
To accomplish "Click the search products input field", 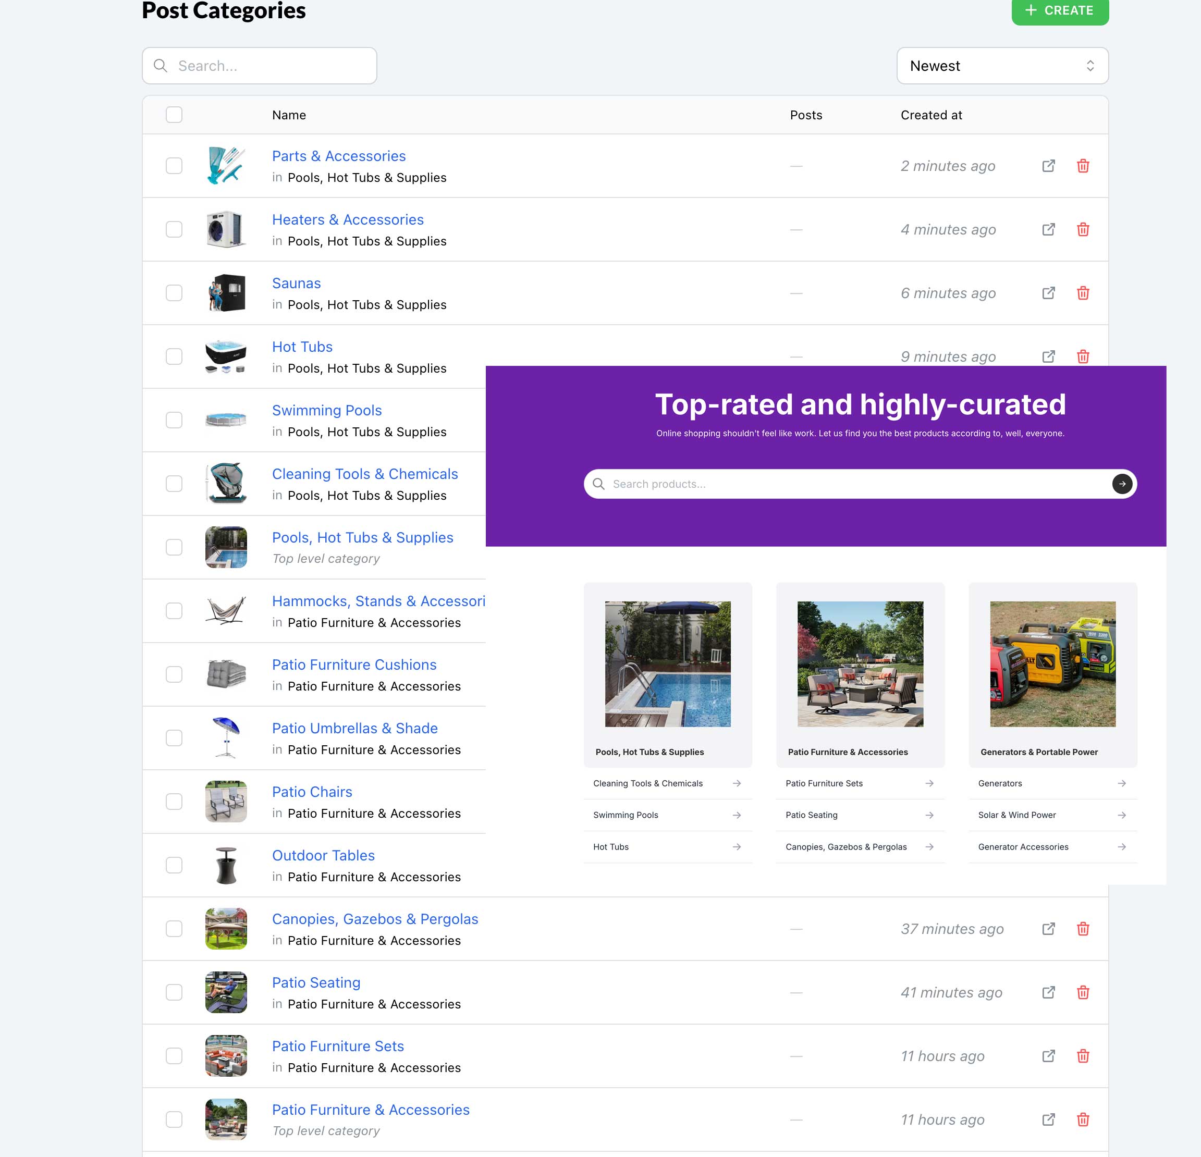I will point(858,484).
